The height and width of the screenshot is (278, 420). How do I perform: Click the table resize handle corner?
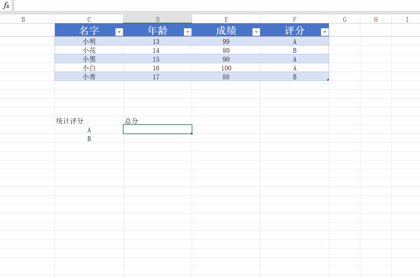coord(328,80)
